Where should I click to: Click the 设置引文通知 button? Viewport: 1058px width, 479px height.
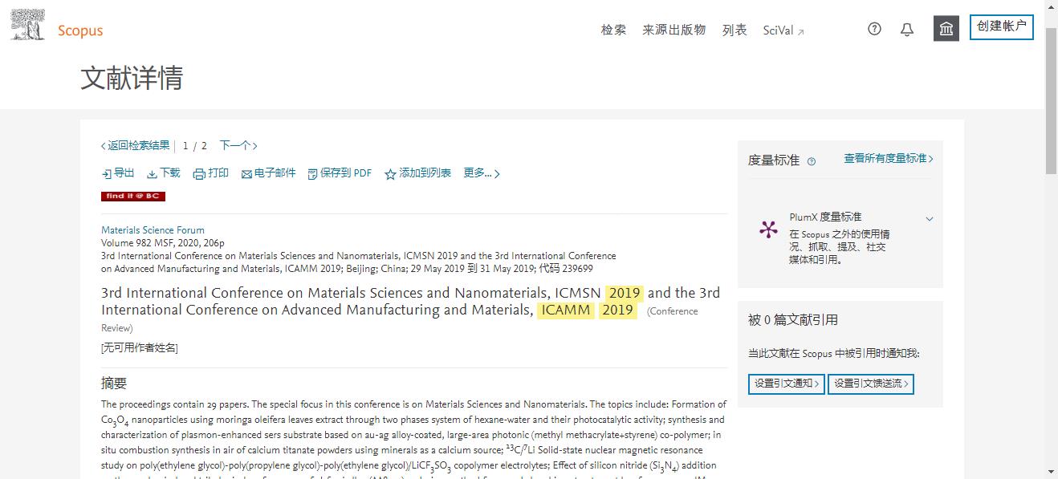tap(787, 384)
